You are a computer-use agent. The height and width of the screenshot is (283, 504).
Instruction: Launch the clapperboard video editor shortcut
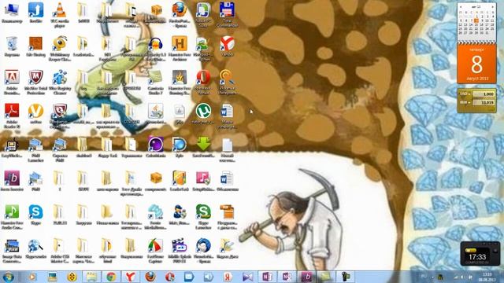180,250
